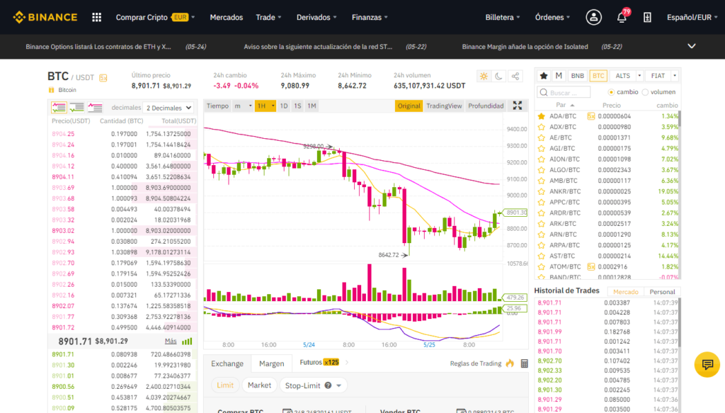Show combined order book view icon

tap(59, 107)
